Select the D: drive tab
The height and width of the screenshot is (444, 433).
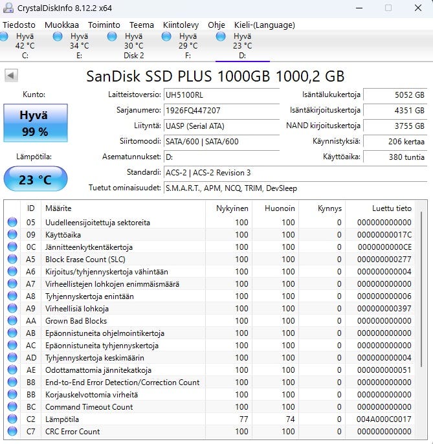click(x=242, y=46)
